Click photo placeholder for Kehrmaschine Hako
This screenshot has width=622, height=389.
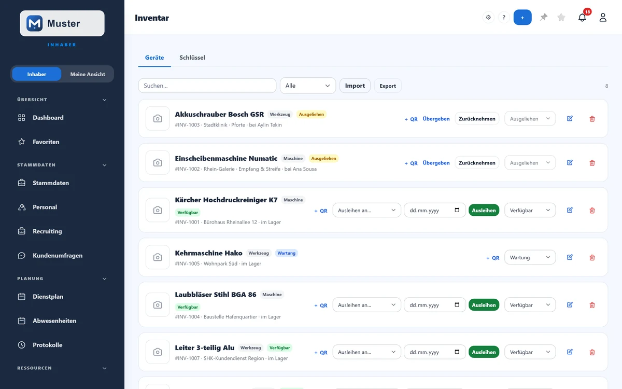(158, 257)
